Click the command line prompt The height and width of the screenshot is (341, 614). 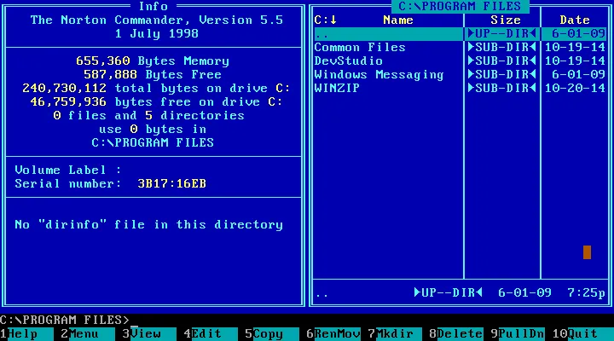click(65, 321)
